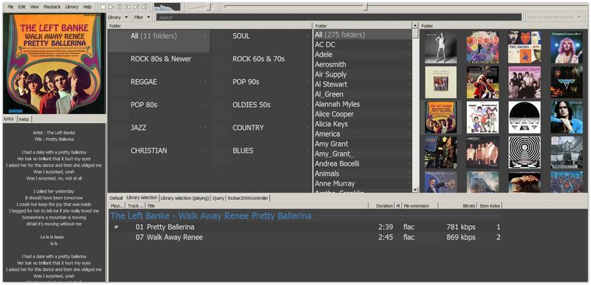Click the artist list scroll-down arrow

[415, 189]
